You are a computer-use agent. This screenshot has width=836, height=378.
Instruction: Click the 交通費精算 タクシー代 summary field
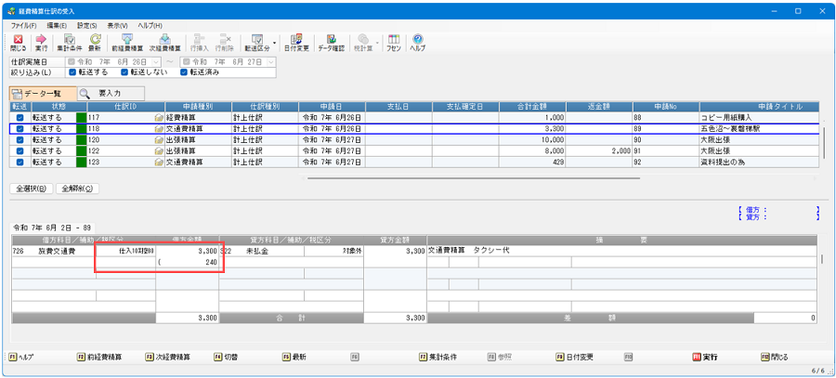(622, 251)
